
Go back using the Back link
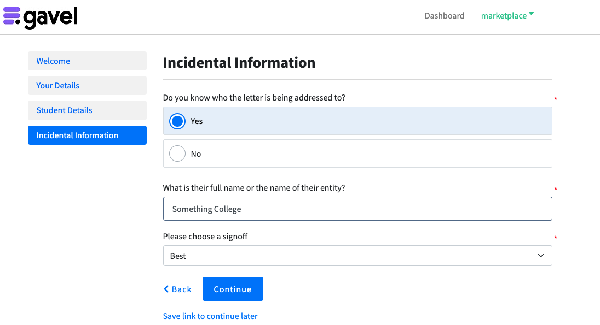[x=182, y=289]
